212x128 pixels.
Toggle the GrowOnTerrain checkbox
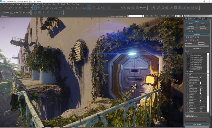pos(201,92)
